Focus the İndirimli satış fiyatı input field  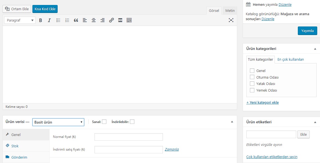129,149
